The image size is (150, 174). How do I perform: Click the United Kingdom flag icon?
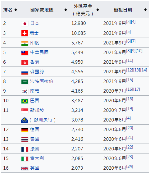point(25,168)
